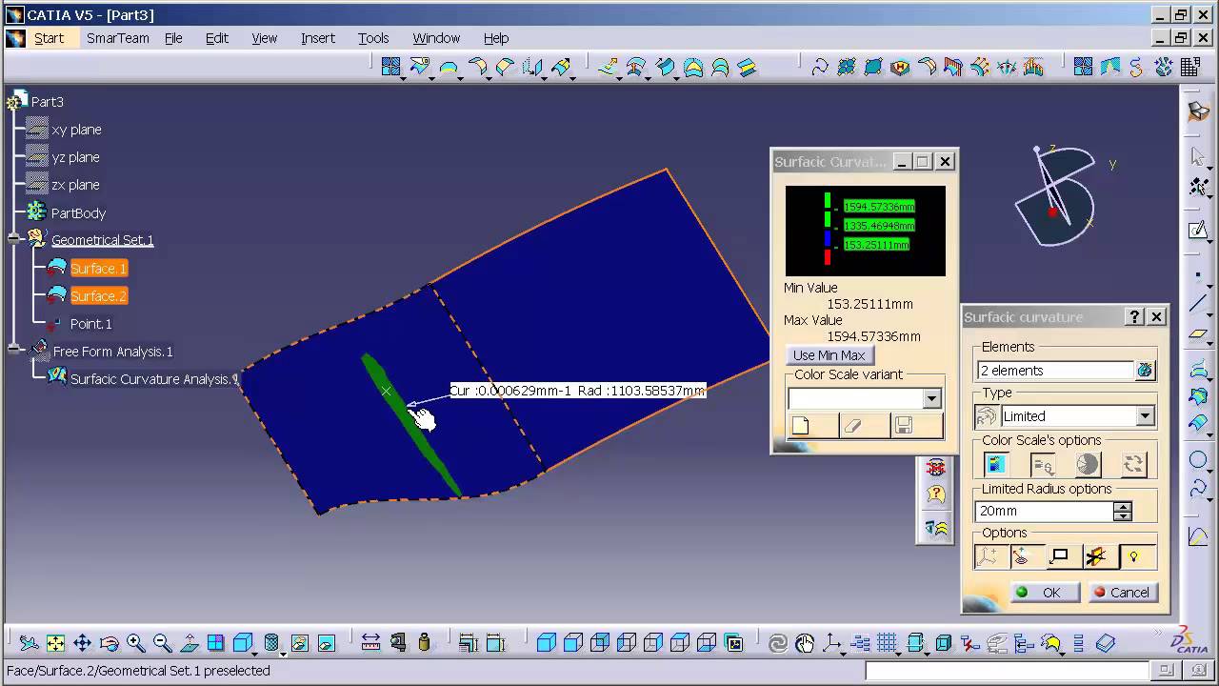Select the Pan tool in bottom toolbar
This screenshot has height=686, width=1219.
tap(82, 643)
